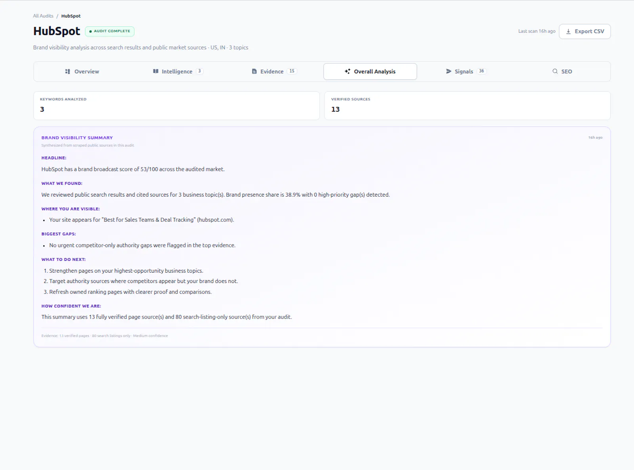Open the SEO tab
Screen dimensions: 634x470
[x=562, y=71]
